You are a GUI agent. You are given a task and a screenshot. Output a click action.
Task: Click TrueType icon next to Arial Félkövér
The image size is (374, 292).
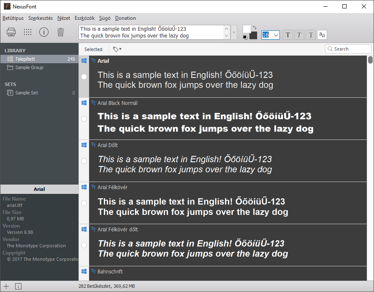93,187
